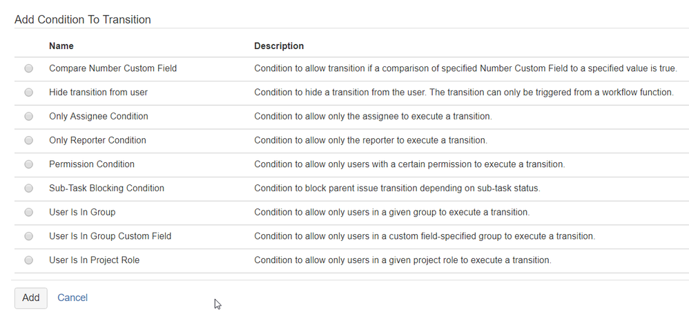Select the Only Assignee Condition radio button
The image size is (689, 310).
point(28,117)
